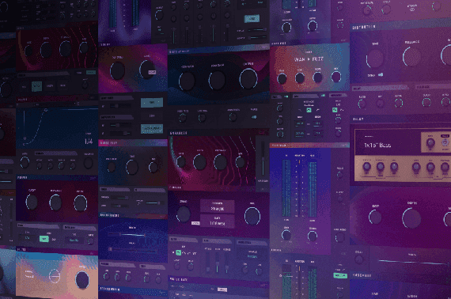This screenshot has width=451, height=299.
Task: Click the Resonance knob in Distortion panel
Action: point(412,56)
